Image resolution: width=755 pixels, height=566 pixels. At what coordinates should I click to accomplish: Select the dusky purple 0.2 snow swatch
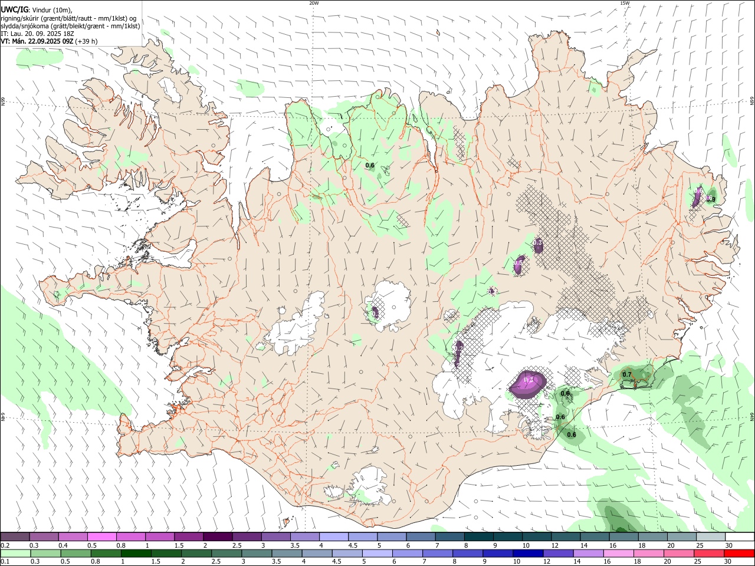pos(15,537)
